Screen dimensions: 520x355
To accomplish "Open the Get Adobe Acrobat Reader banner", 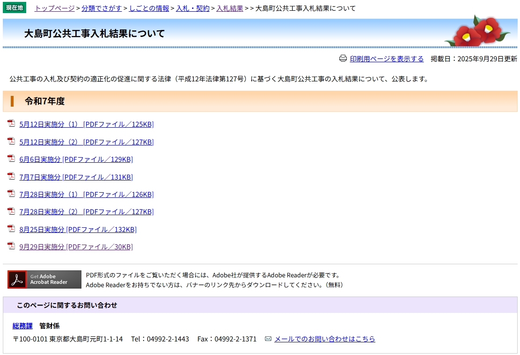I will 44,279.
